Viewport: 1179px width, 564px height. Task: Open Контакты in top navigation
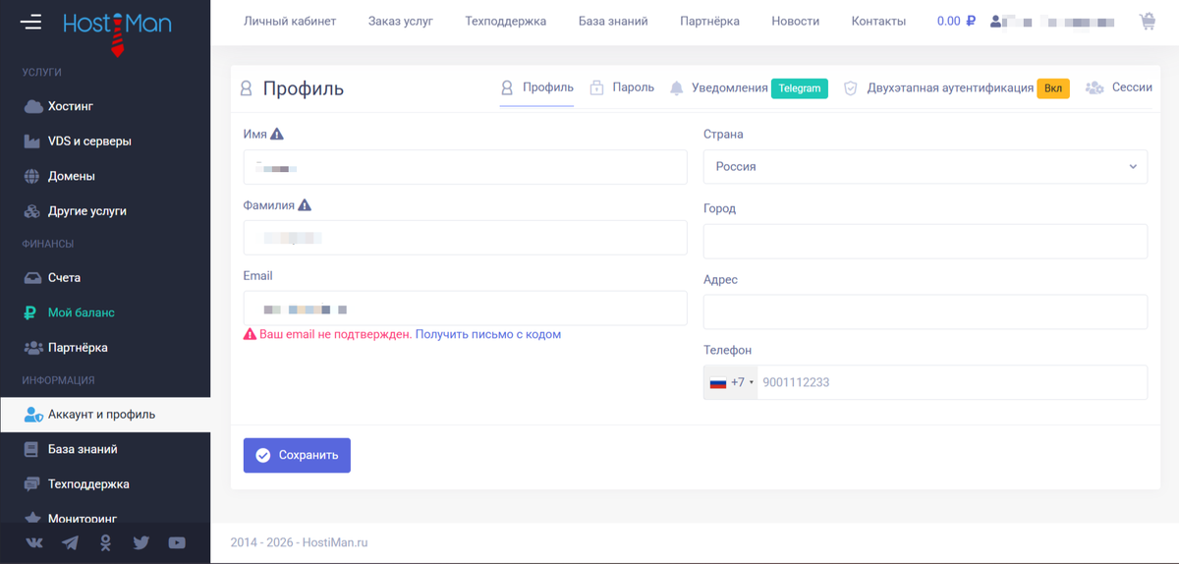879,21
